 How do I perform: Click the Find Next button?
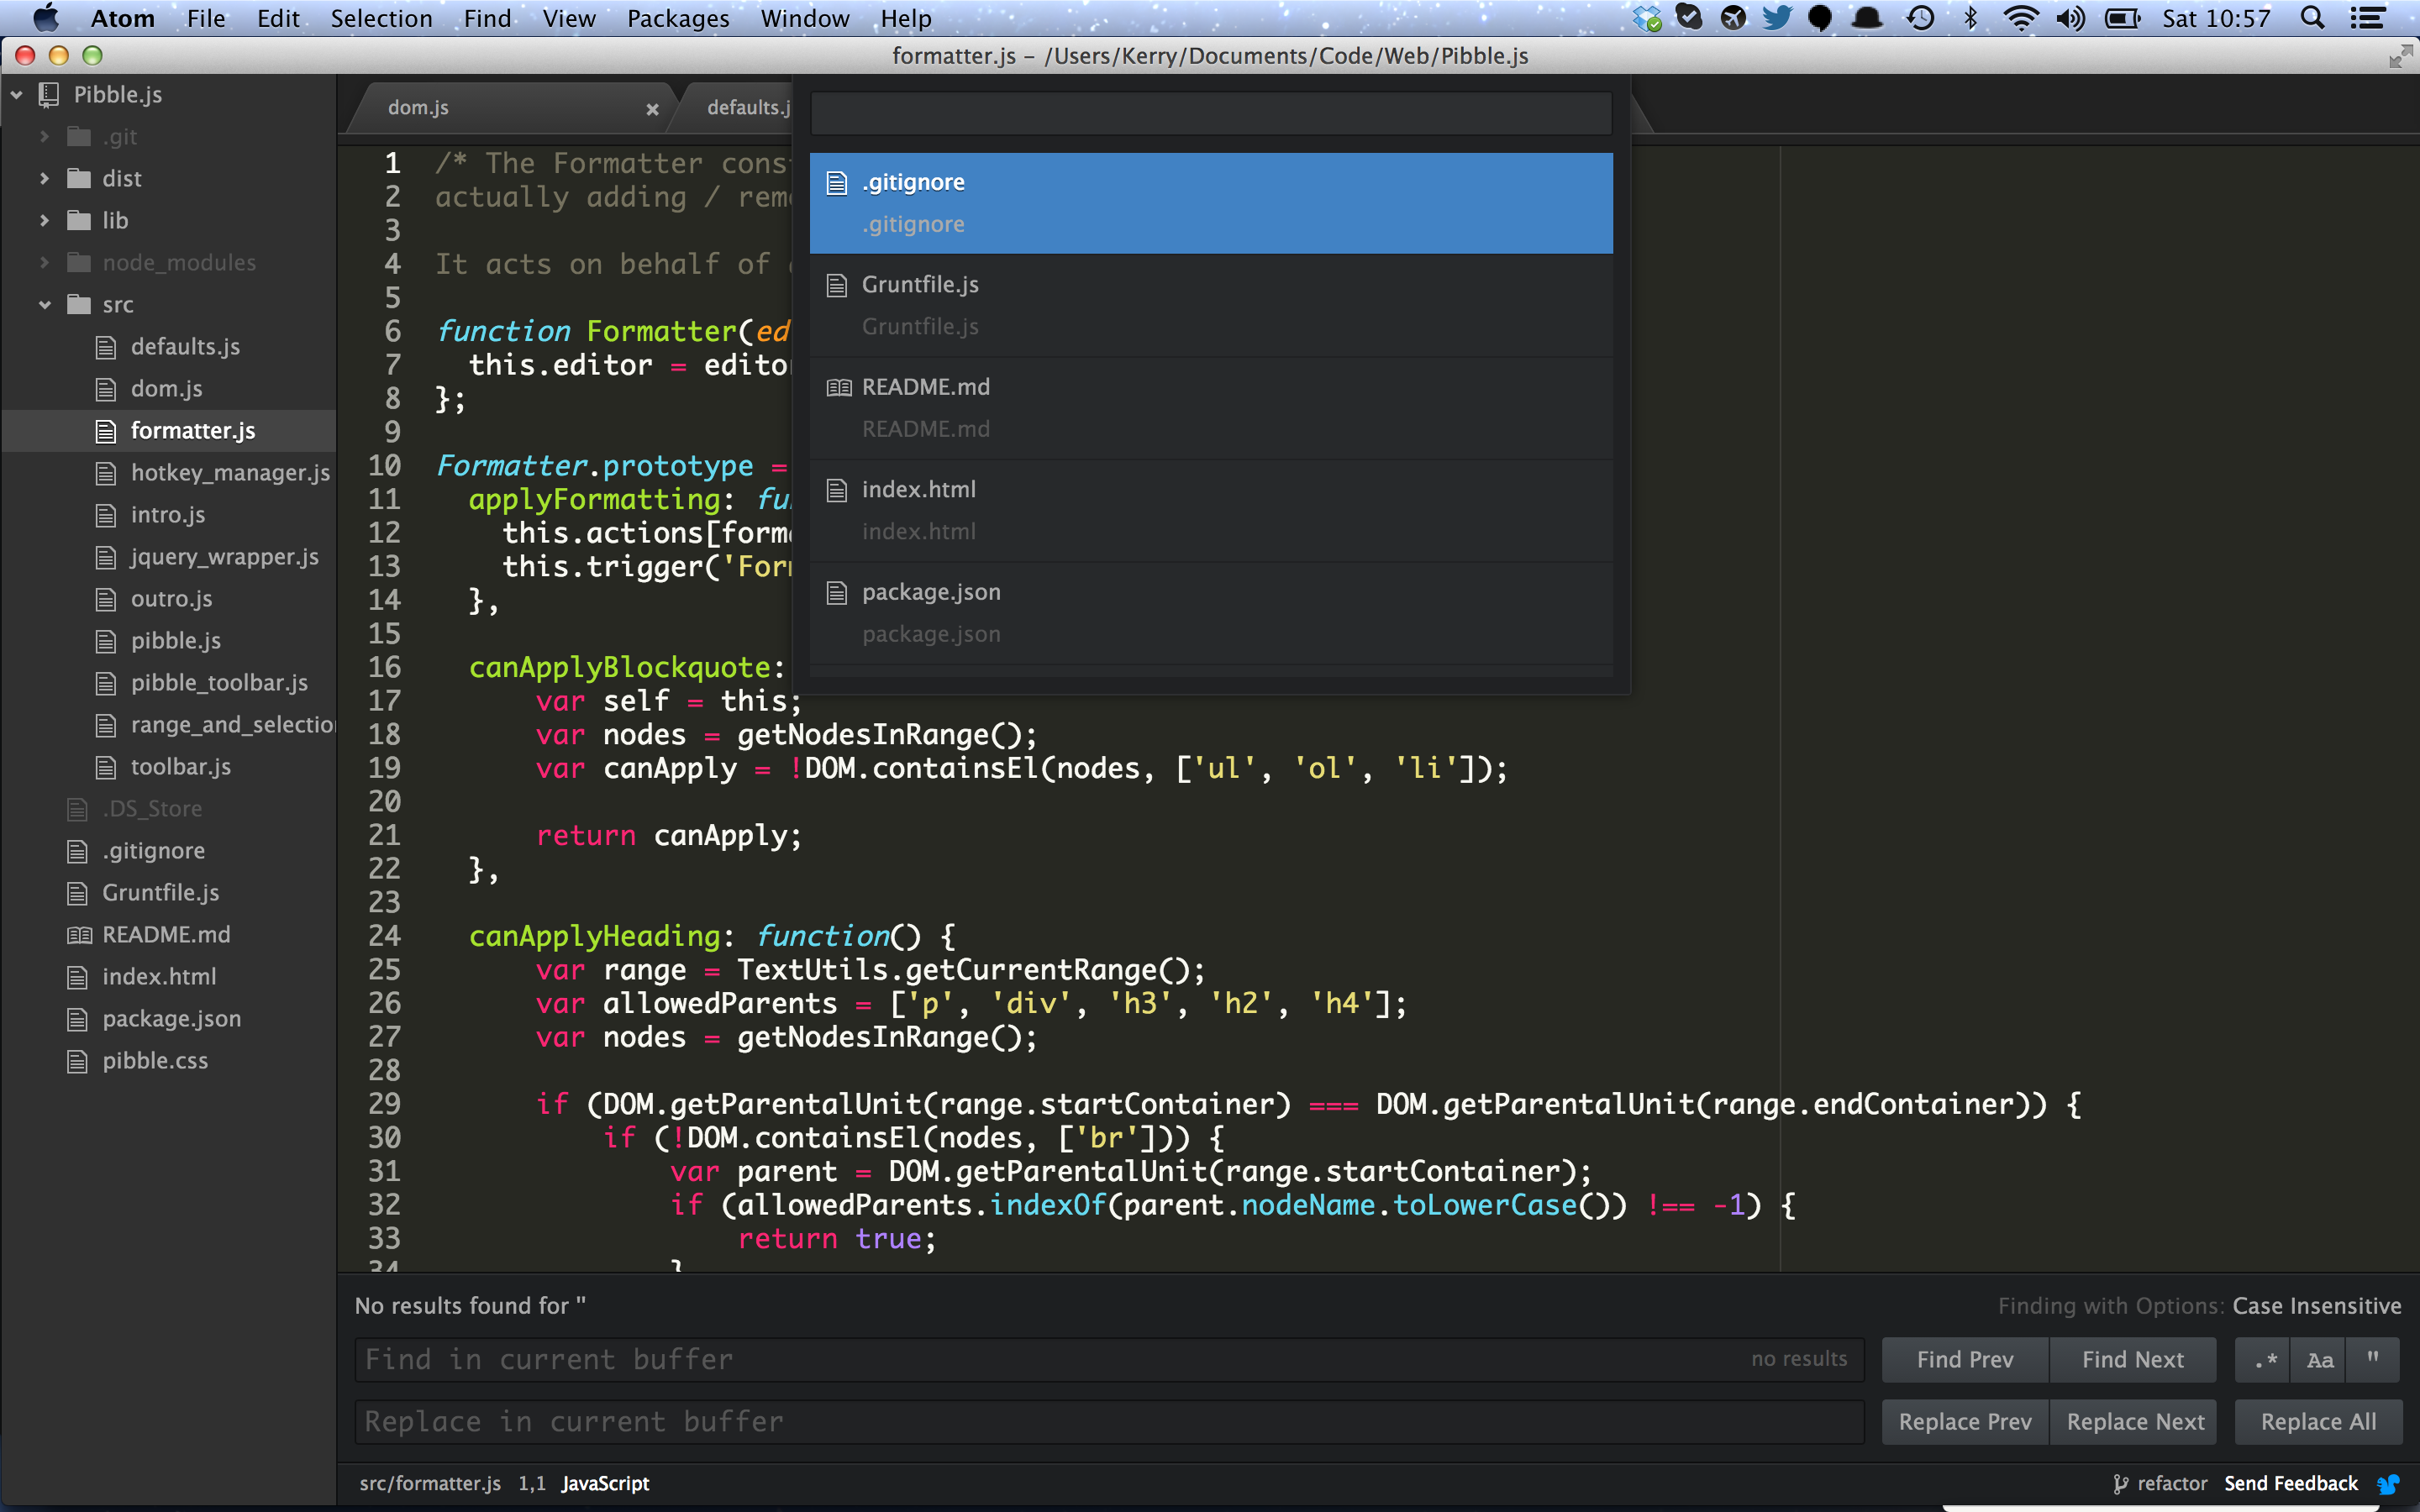point(2131,1359)
